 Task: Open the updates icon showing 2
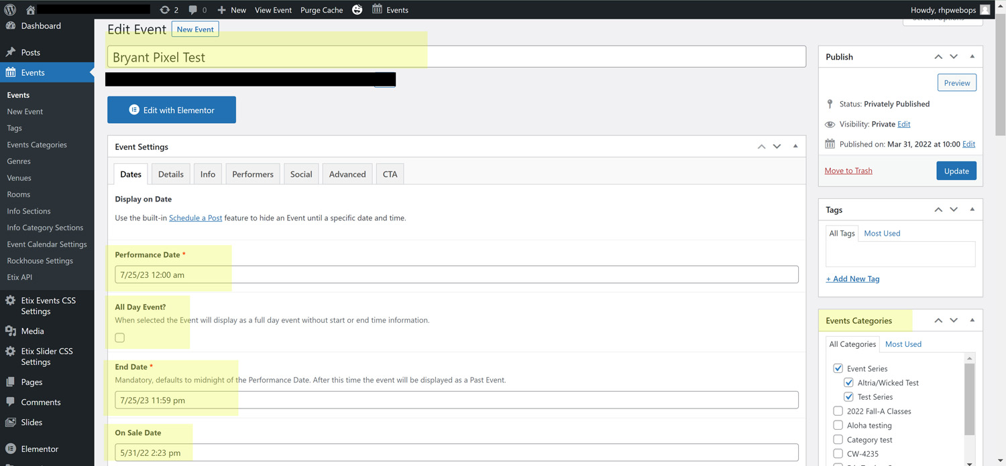click(165, 10)
